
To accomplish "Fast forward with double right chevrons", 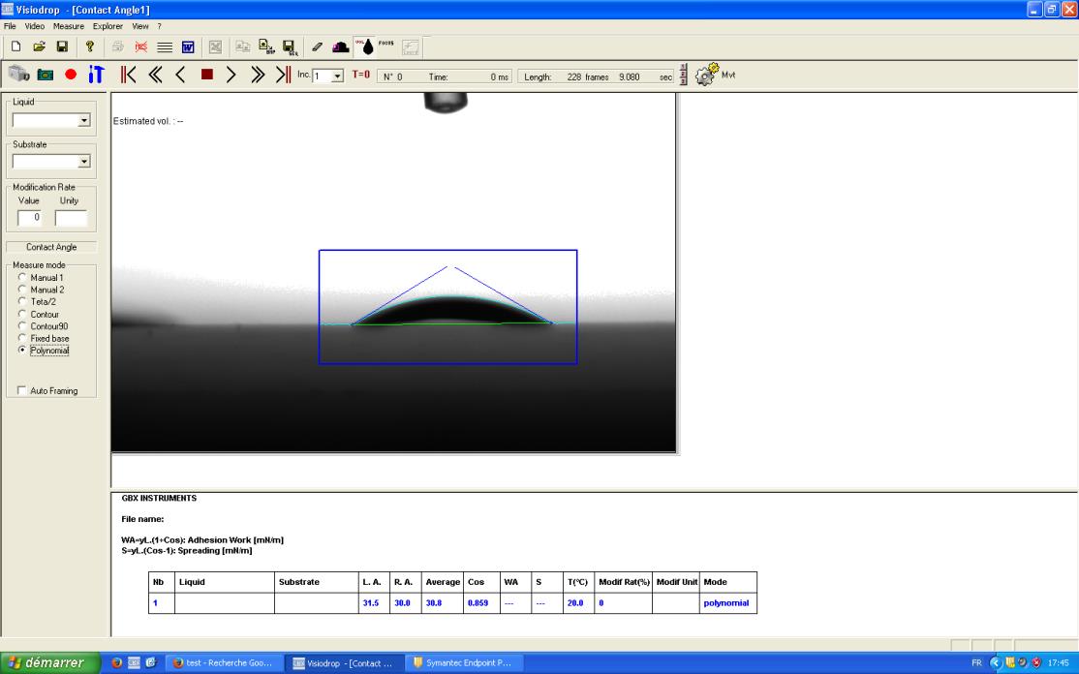I will point(258,75).
